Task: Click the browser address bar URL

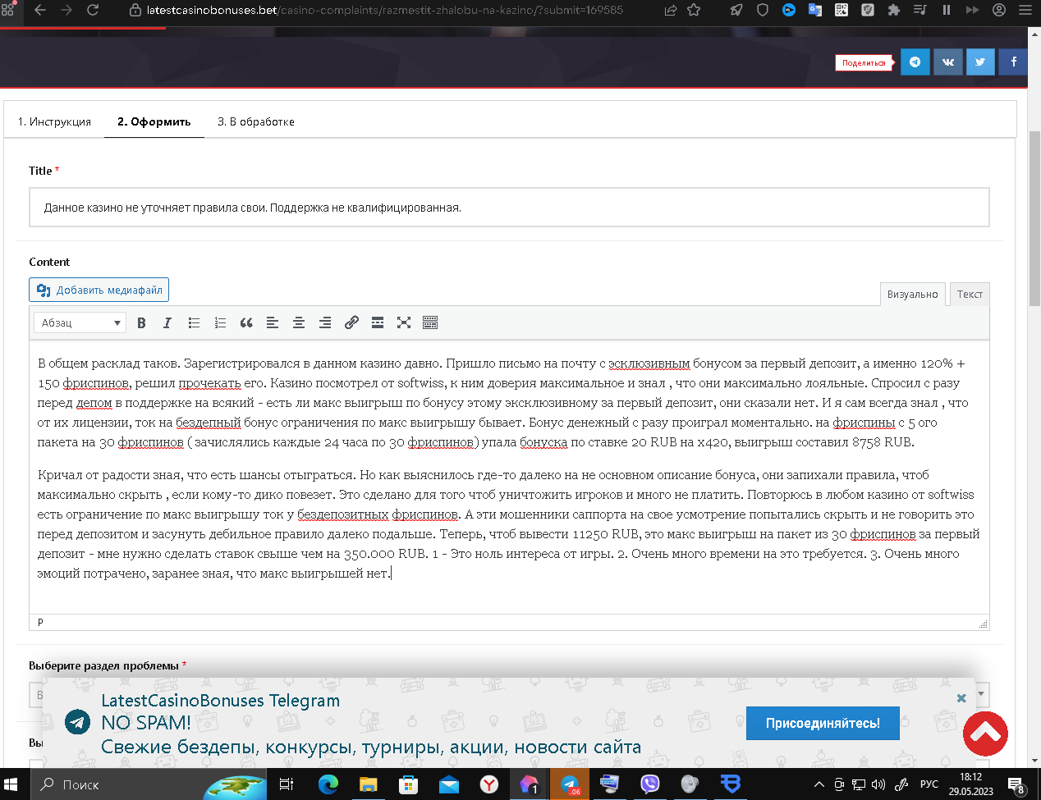Action: coord(384,10)
